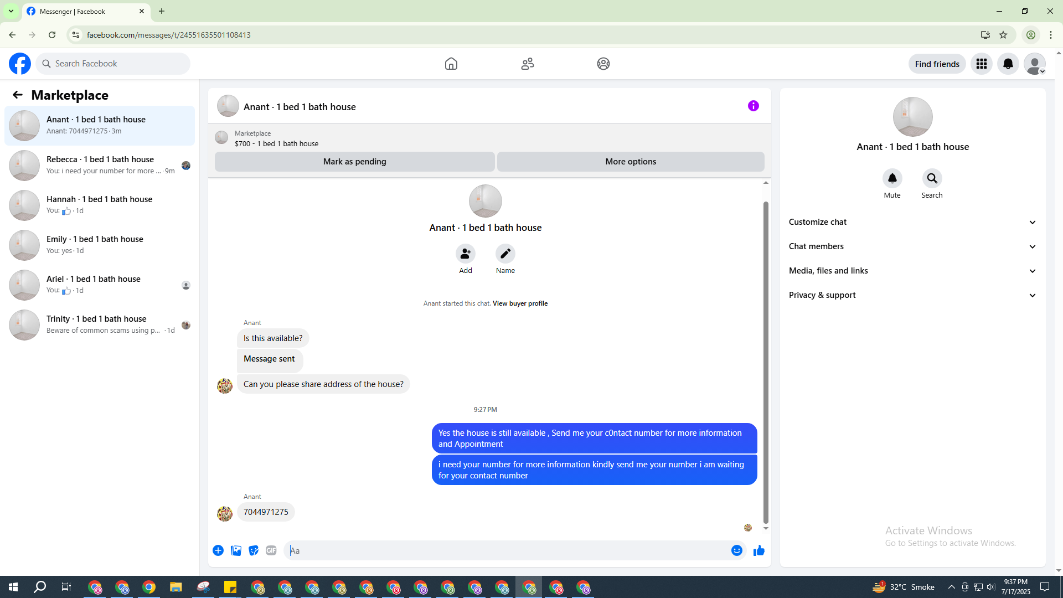Open the browser three-dot menu

pos(1051,35)
